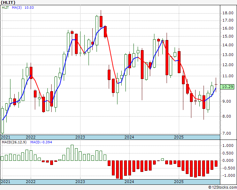
Task: Click the current price tag 10.29
Action: tap(227, 87)
